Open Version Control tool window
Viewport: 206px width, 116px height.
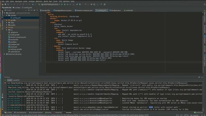coord(36,113)
